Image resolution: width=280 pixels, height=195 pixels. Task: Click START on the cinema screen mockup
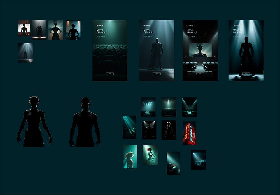point(200,74)
